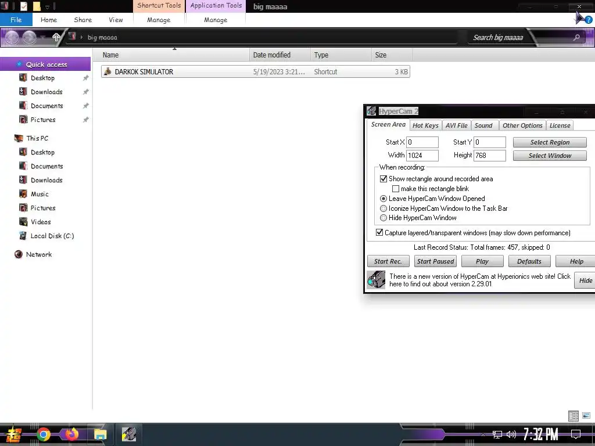
Task: Click Hide button on update notice
Action: point(585,280)
